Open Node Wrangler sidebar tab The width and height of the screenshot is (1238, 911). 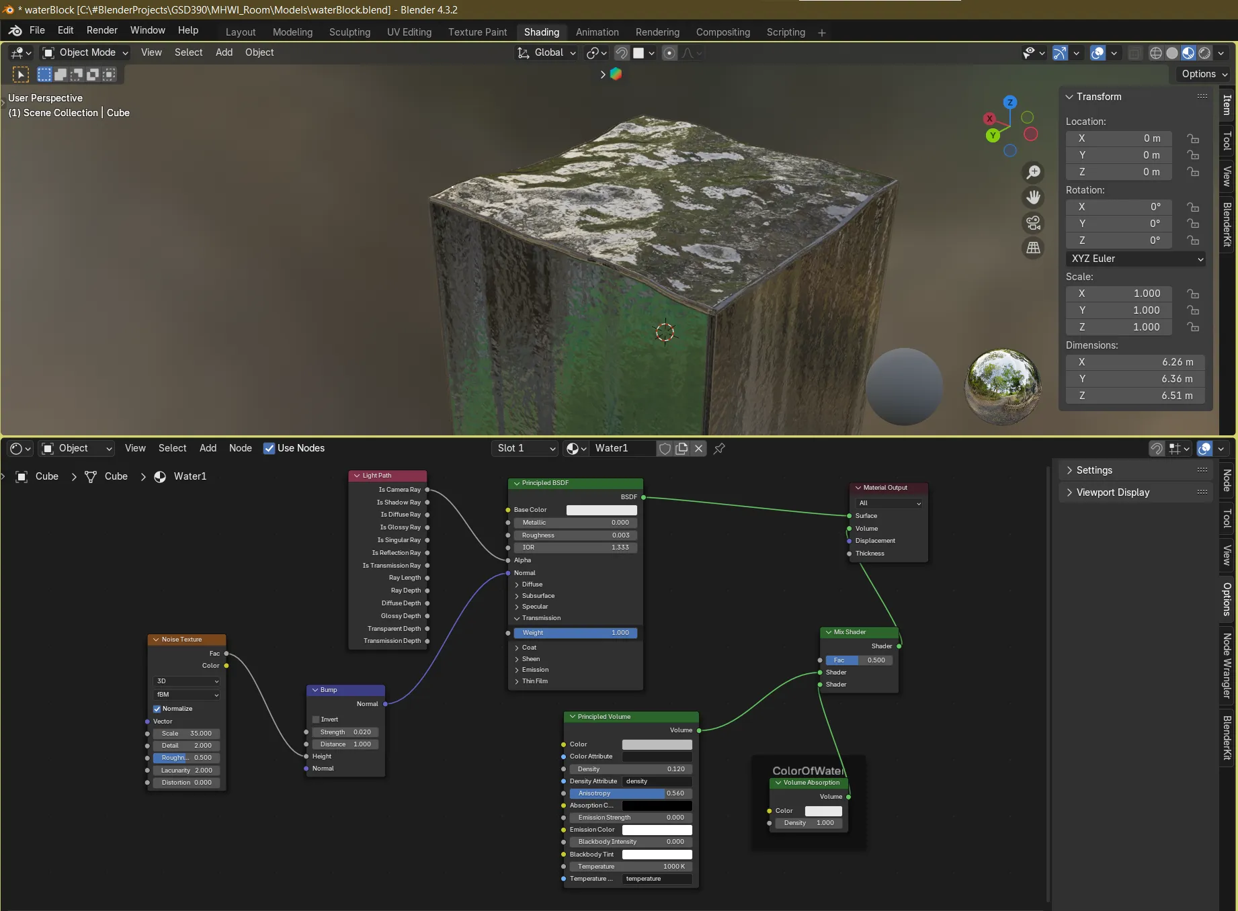pos(1227,666)
